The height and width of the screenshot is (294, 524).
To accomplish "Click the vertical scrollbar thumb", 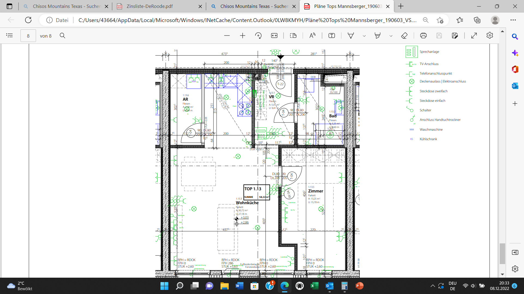I will (502, 253).
